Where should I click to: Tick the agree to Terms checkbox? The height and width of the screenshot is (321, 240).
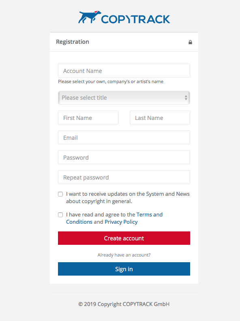(x=60, y=215)
